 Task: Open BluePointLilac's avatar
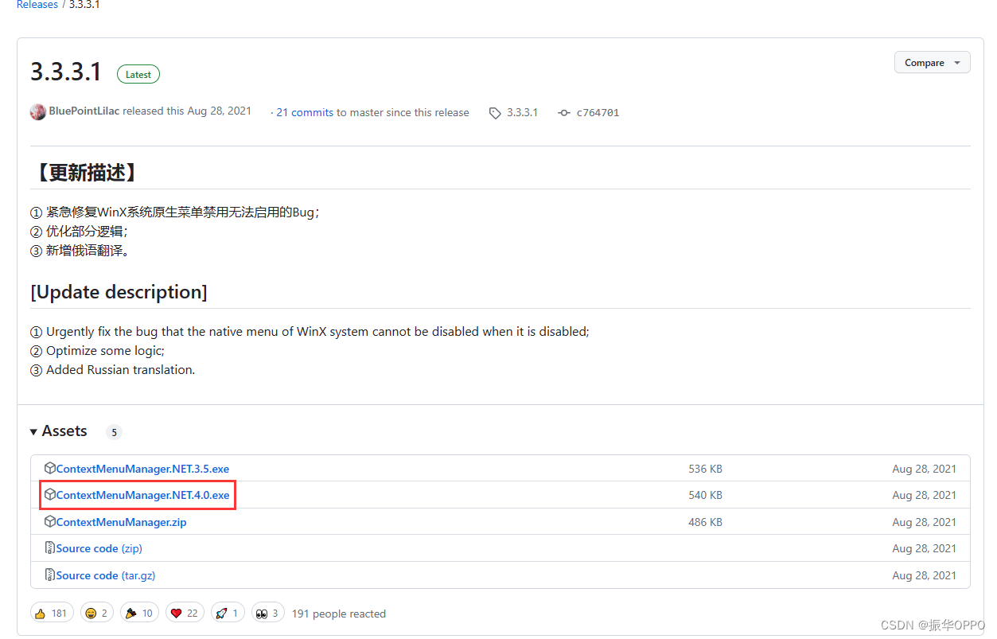(38, 112)
